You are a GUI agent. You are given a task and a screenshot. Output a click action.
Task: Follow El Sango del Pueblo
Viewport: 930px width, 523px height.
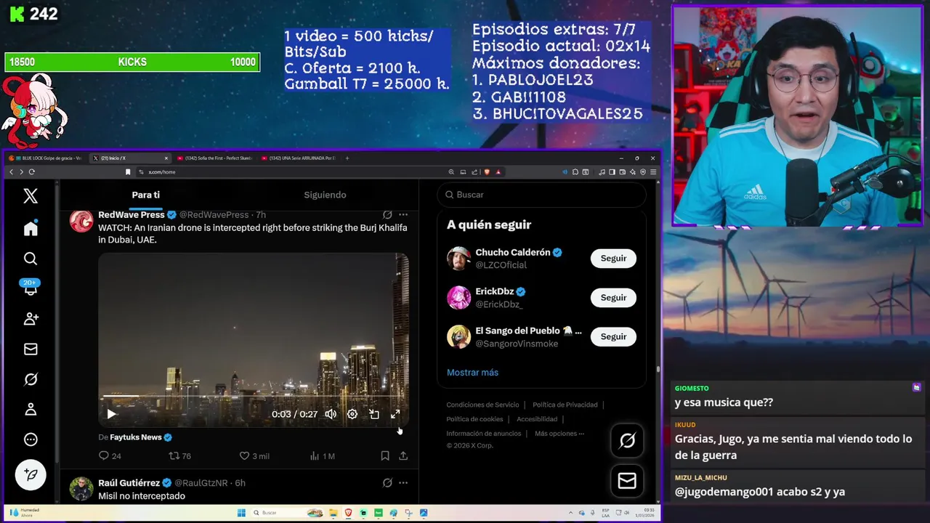(x=613, y=337)
